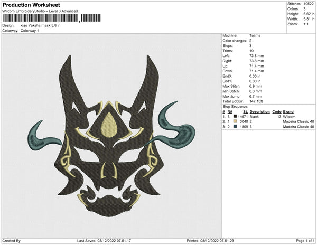Screen dimensions: 317x245
Task: Click the barcode under the worksheet title
Action: click(52, 18)
